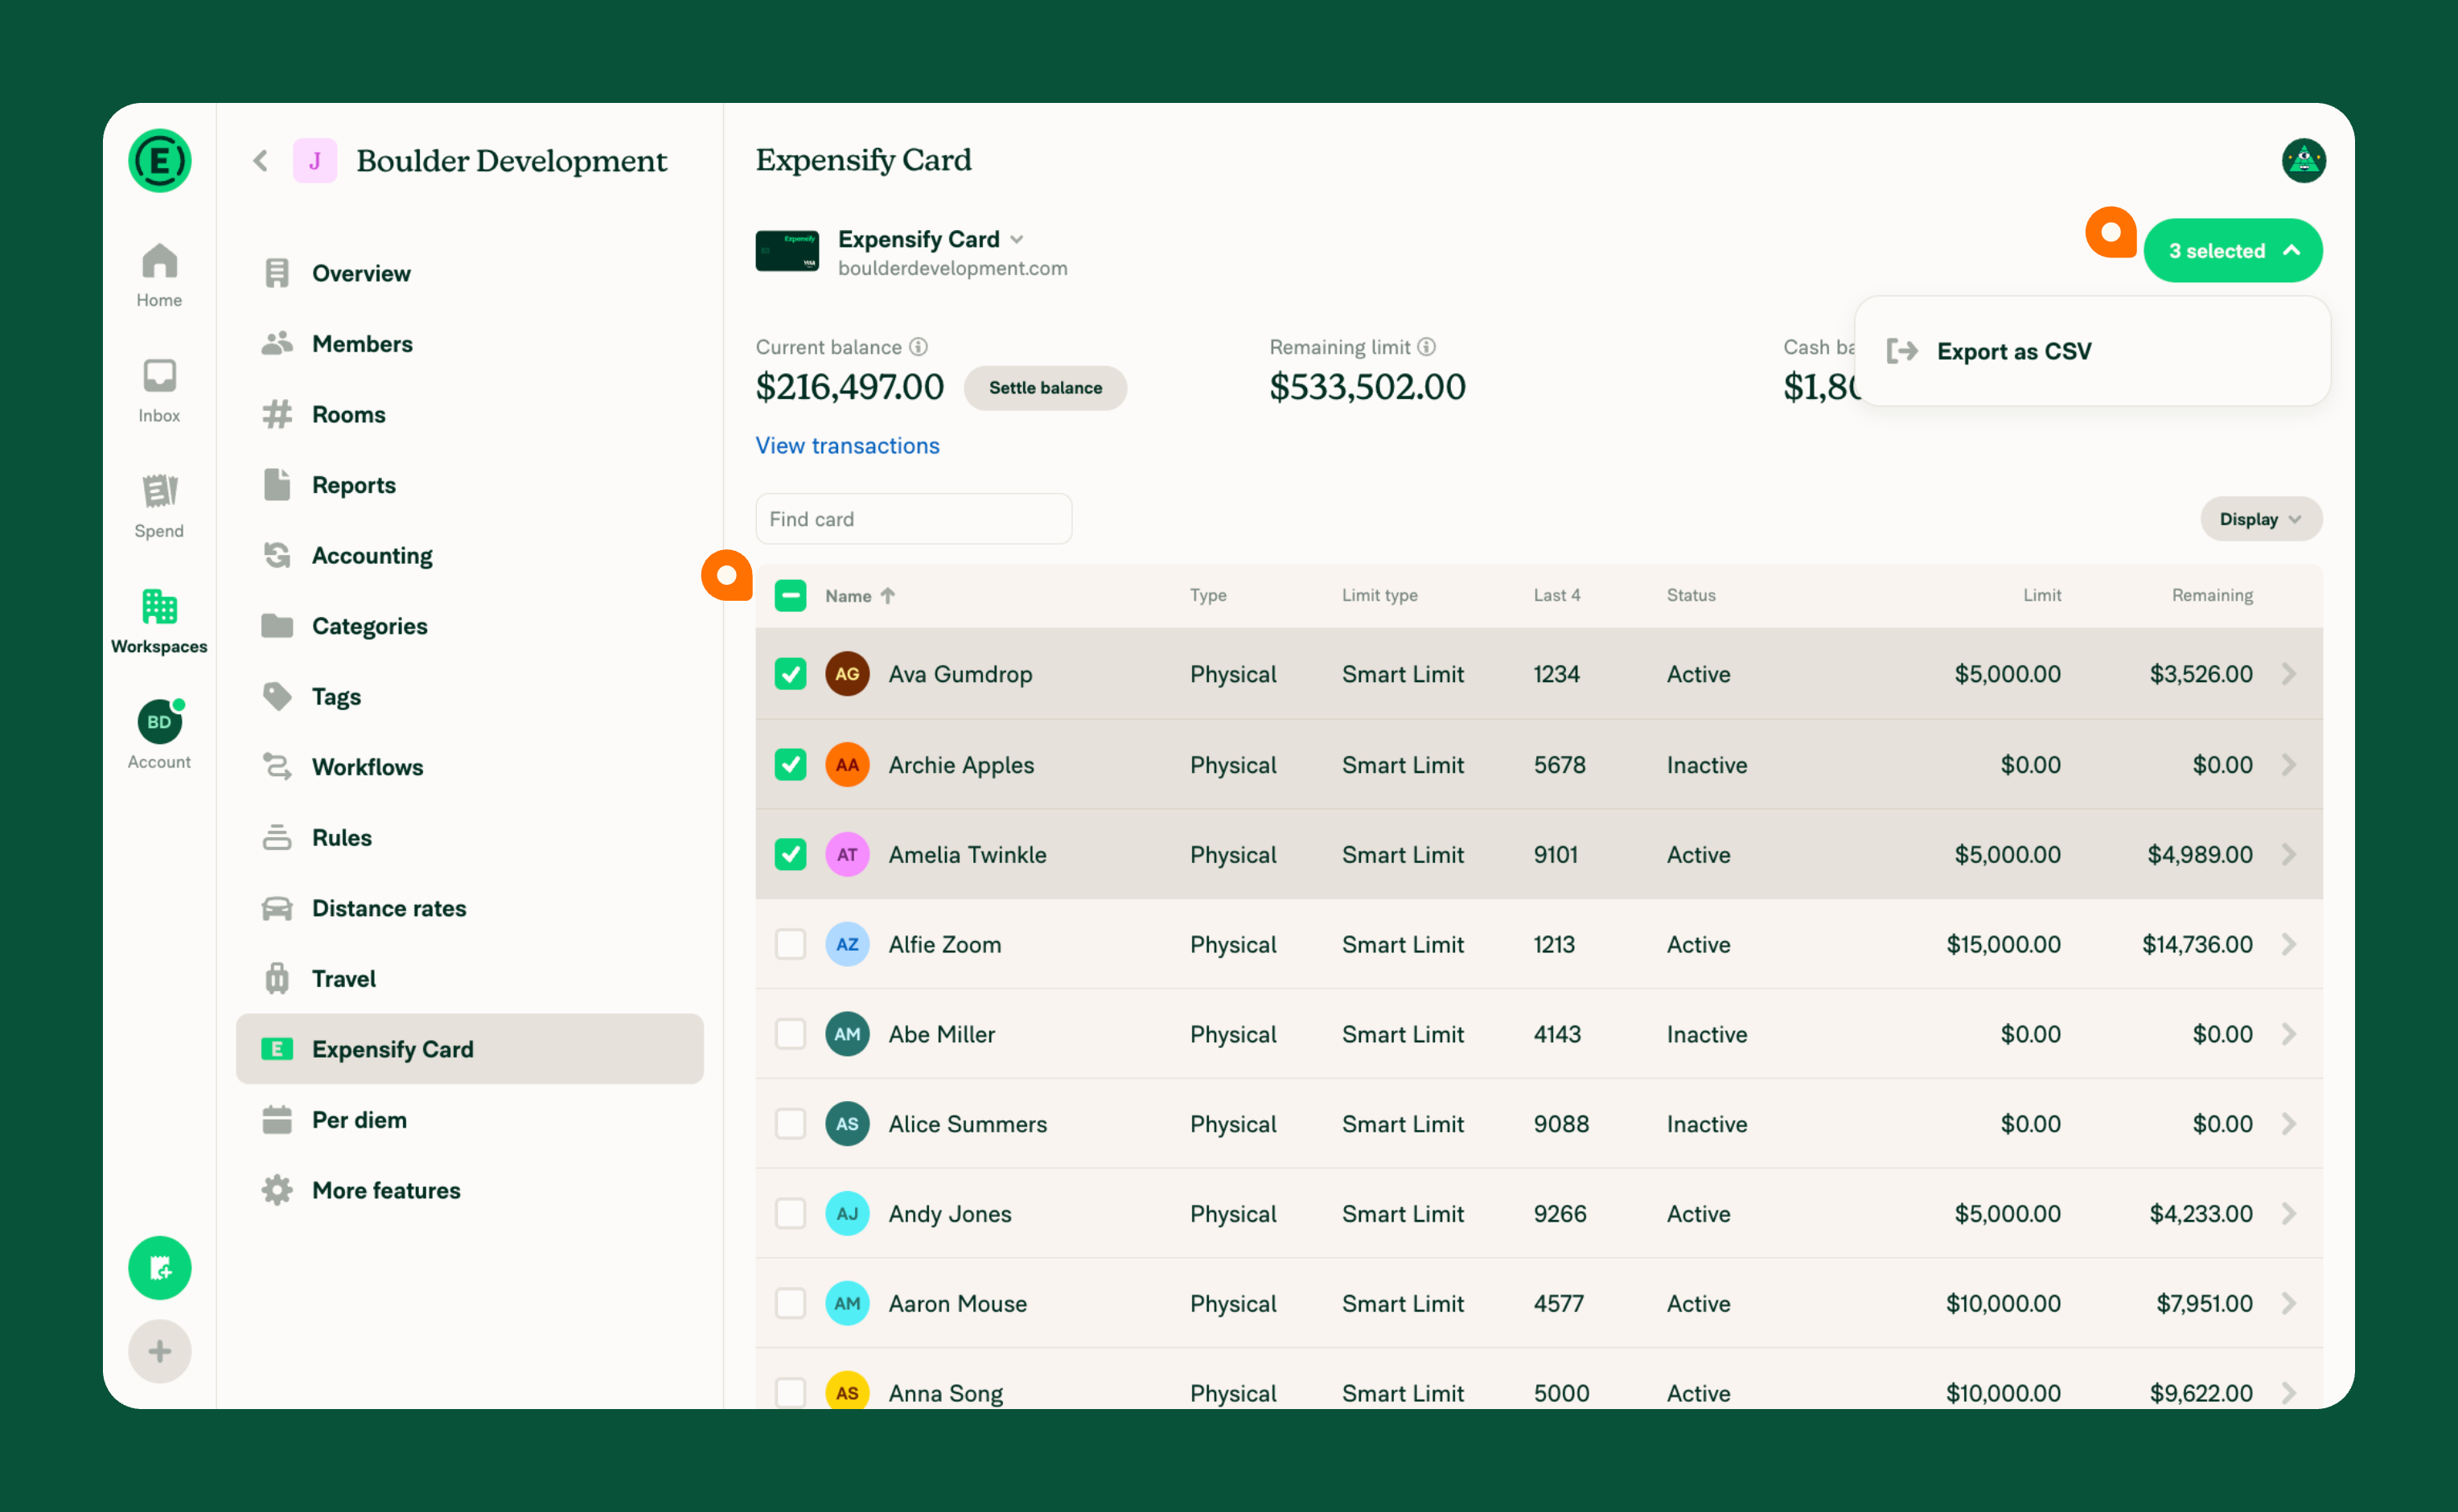This screenshot has height=1512, width=2458.
Task: Click the Expensify logo icon
Action: tap(159, 160)
